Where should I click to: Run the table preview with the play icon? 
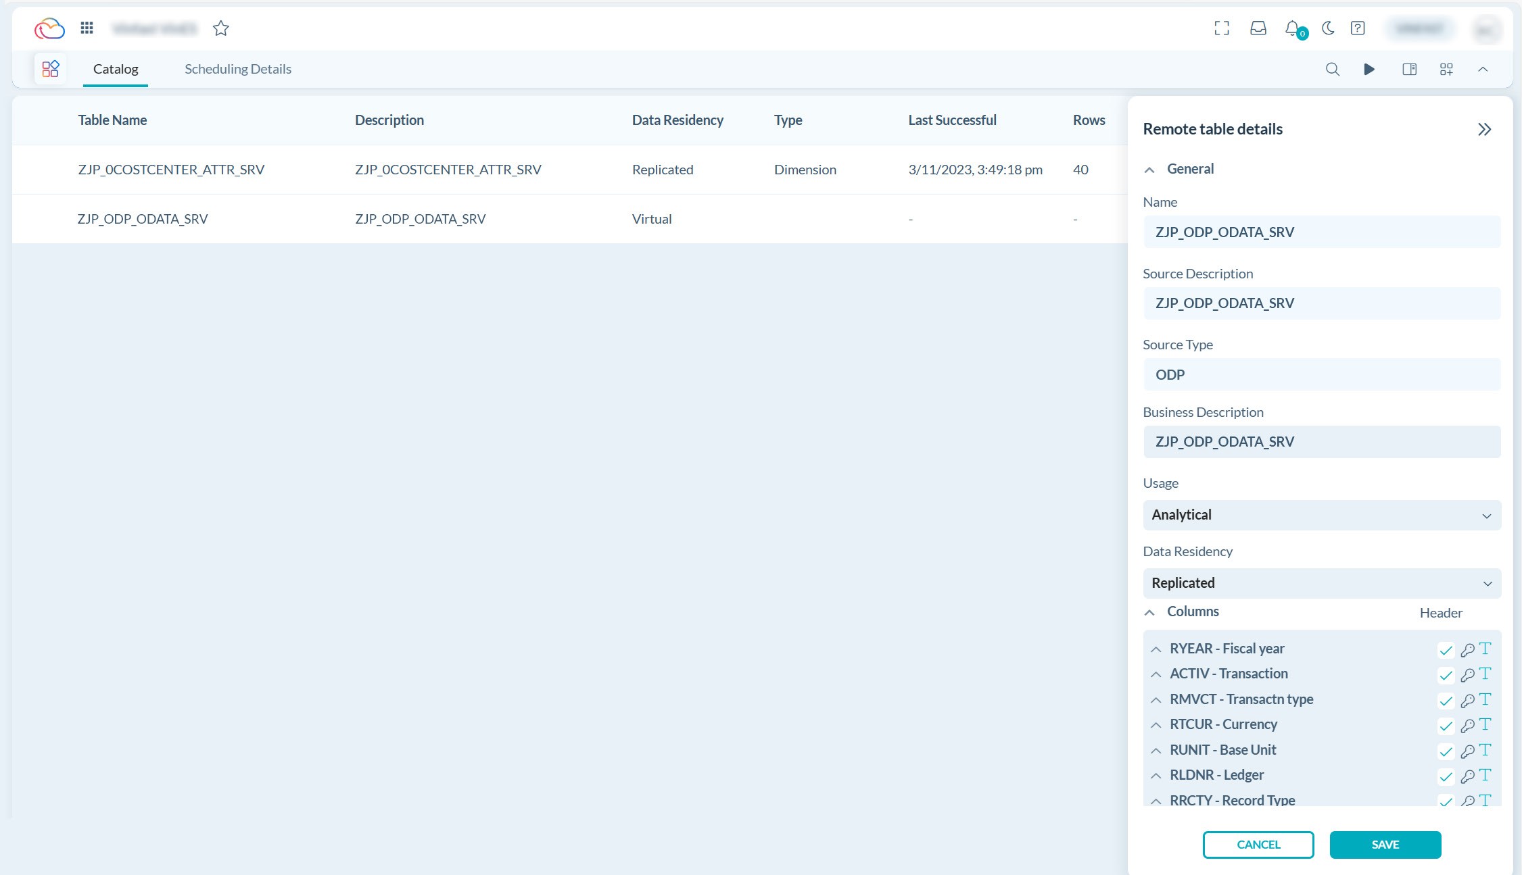pos(1369,69)
